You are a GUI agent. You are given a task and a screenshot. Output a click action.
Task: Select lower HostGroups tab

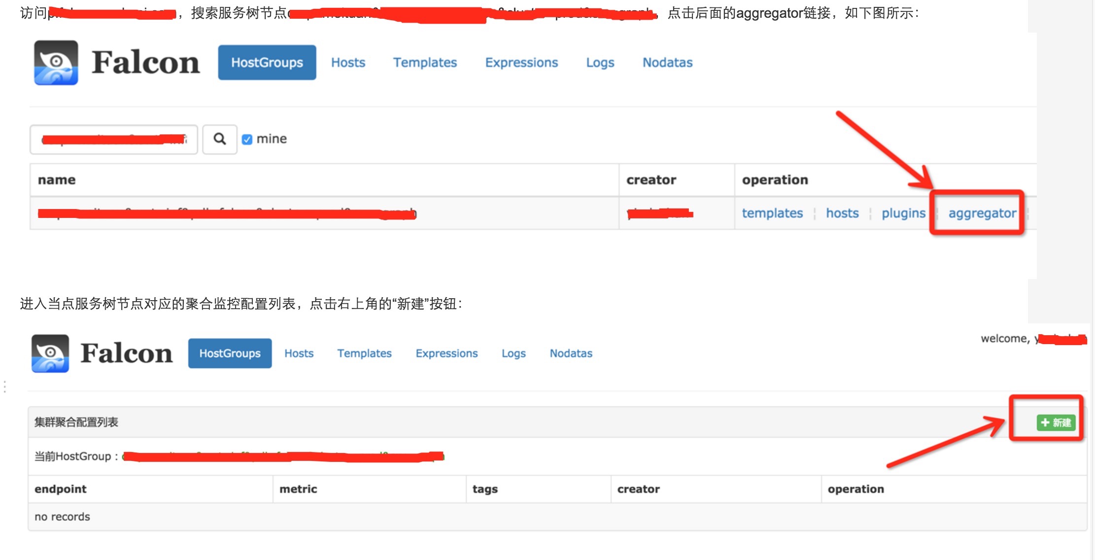[x=230, y=353]
